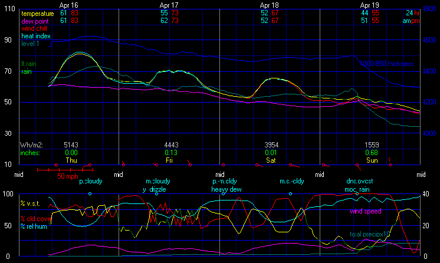Viewport: 440px width, 263px height.
Task: Click the "heavy dew" condition label
Action: [x=226, y=189]
